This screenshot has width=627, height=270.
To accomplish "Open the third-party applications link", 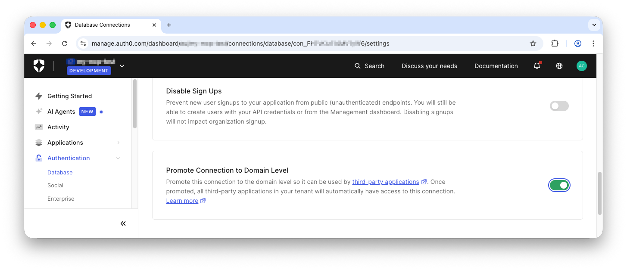I will coord(385,181).
